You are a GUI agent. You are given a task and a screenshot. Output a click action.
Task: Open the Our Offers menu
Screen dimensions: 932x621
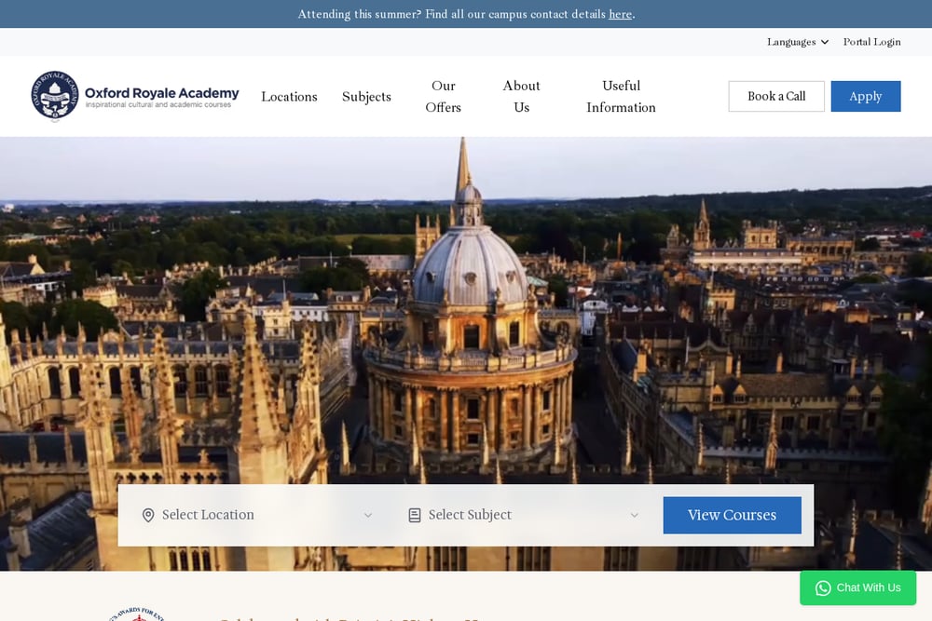[x=444, y=96]
